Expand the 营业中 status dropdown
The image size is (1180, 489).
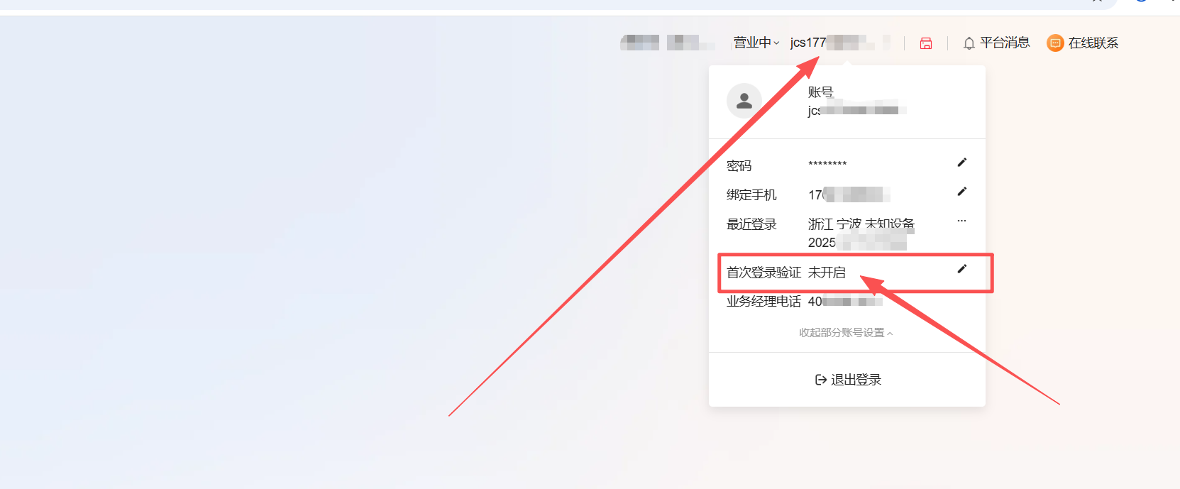click(756, 43)
